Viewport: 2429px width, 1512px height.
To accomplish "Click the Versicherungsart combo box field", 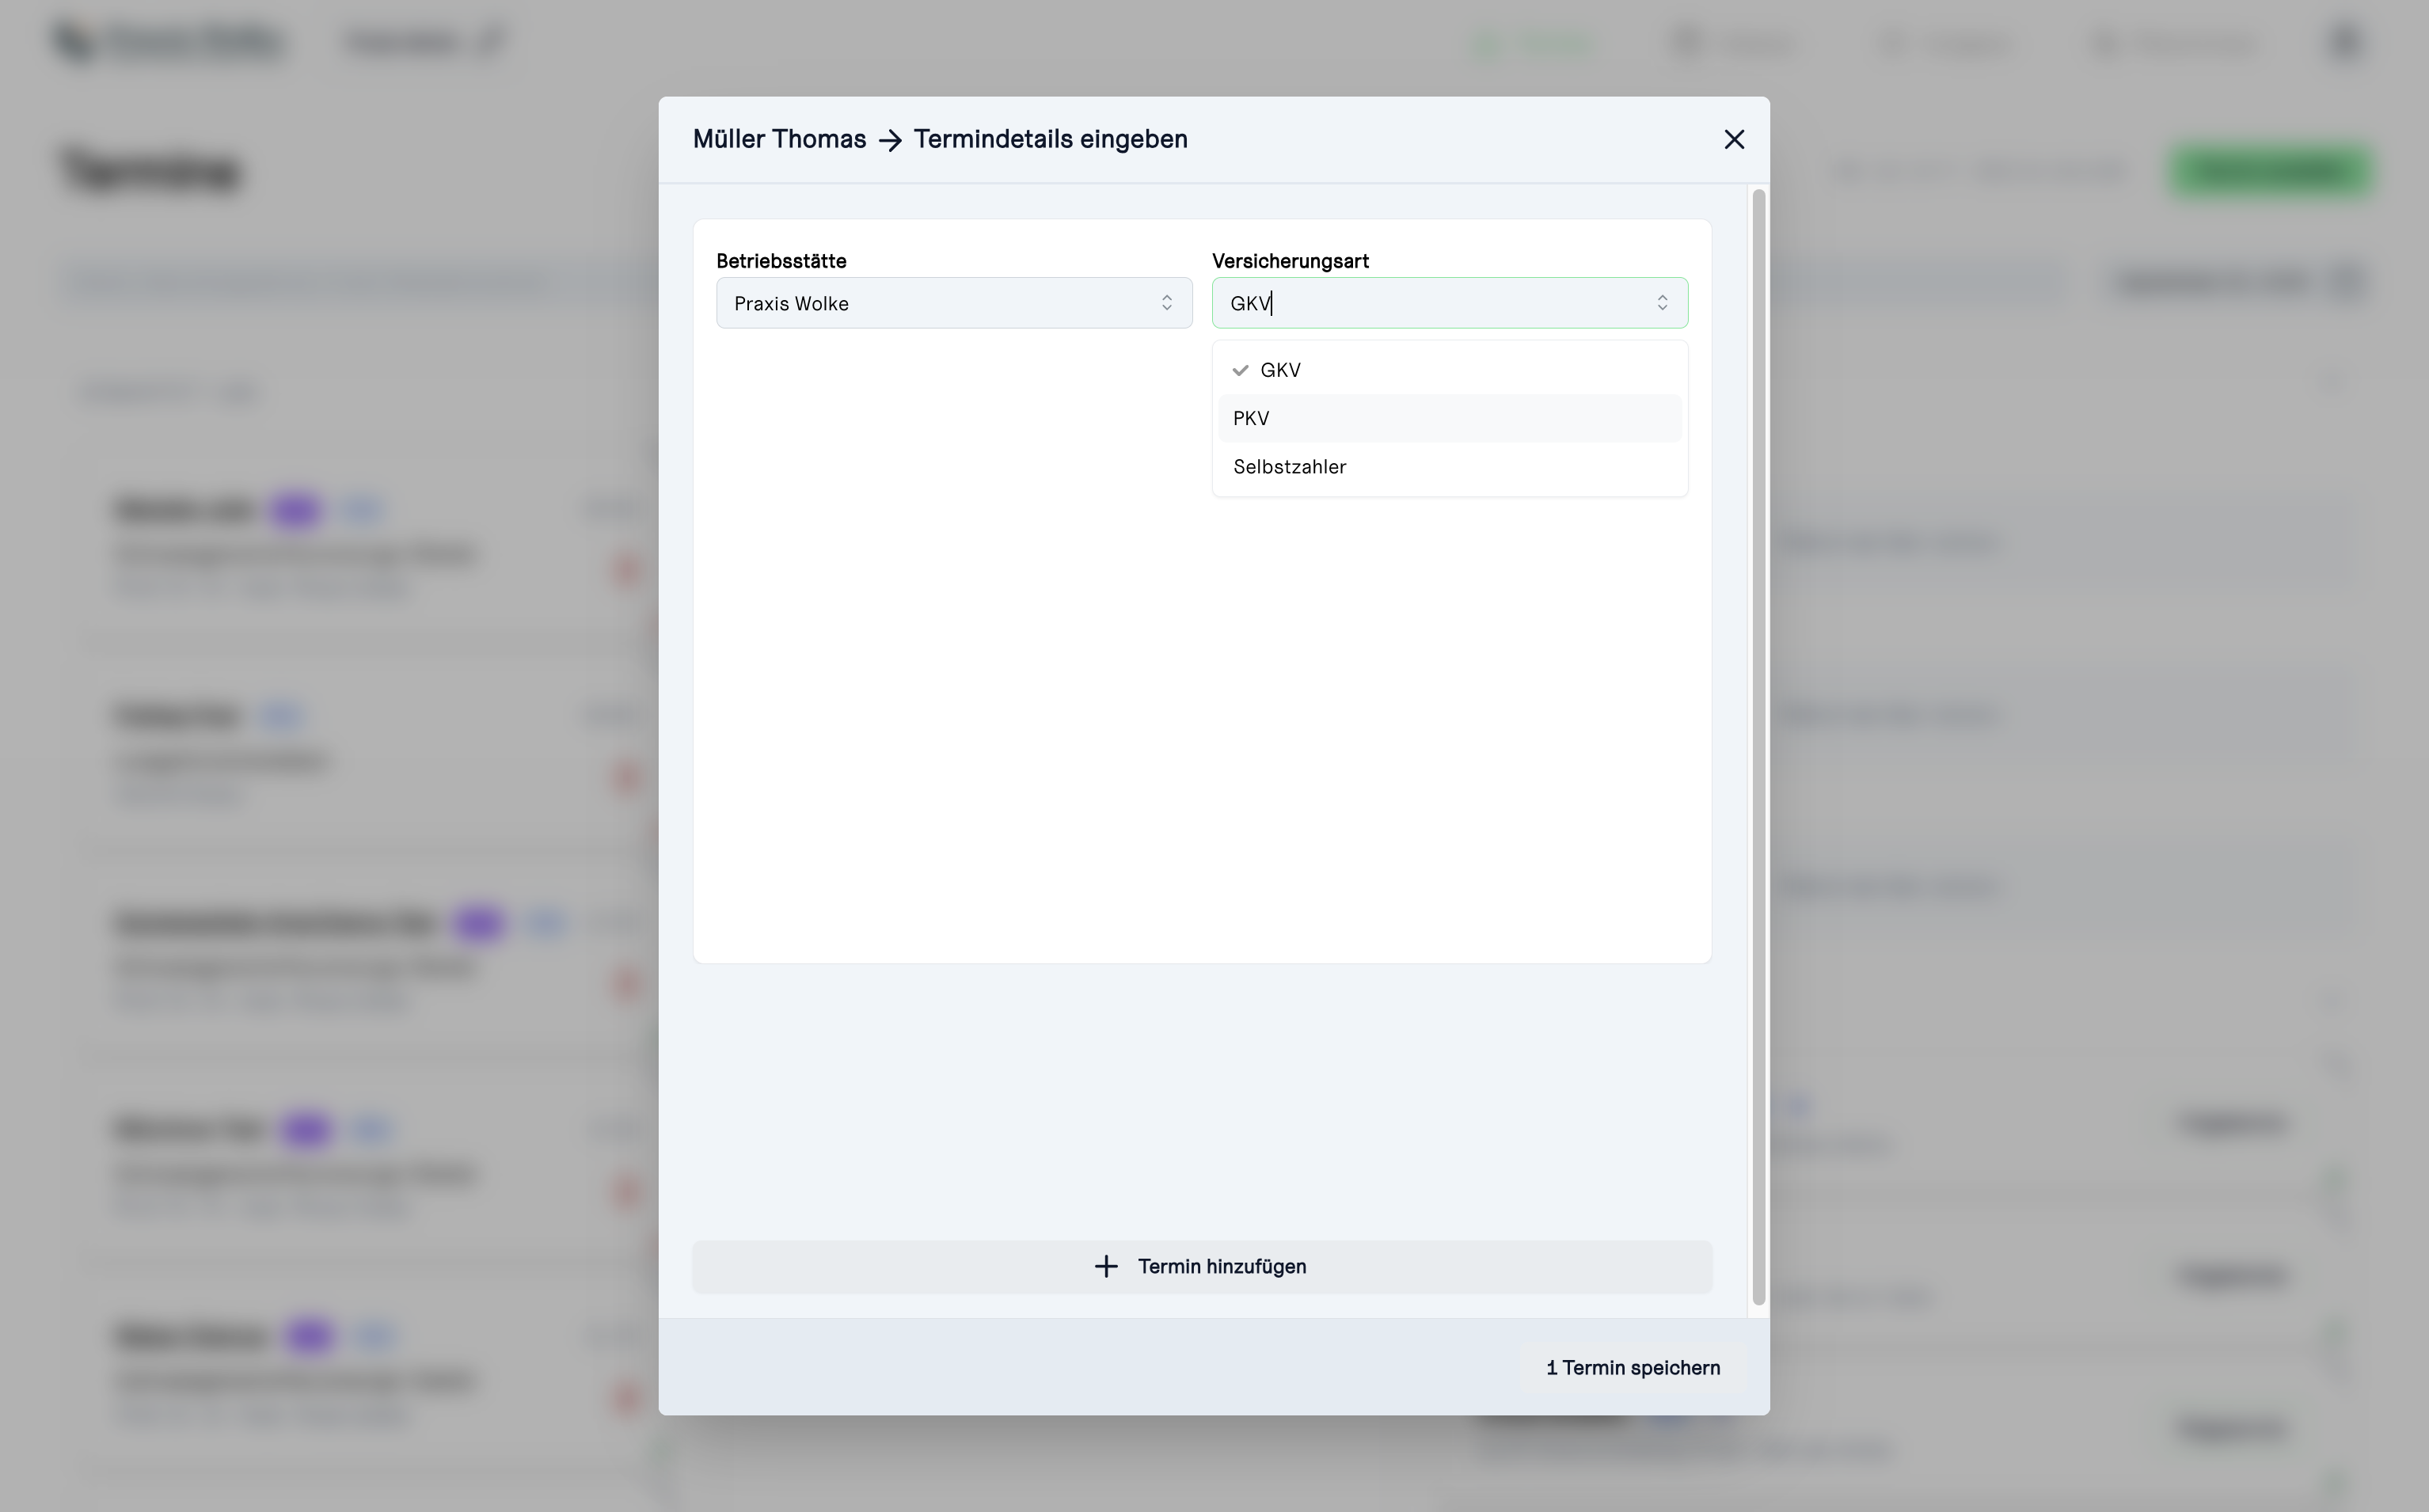I will 1449,303.
